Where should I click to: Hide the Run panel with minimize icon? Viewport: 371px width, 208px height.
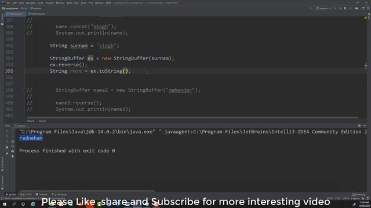365,126
